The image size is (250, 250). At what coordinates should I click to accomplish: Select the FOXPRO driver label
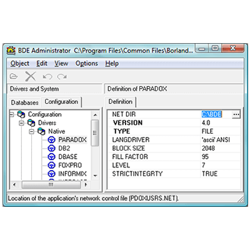(x=70, y=165)
